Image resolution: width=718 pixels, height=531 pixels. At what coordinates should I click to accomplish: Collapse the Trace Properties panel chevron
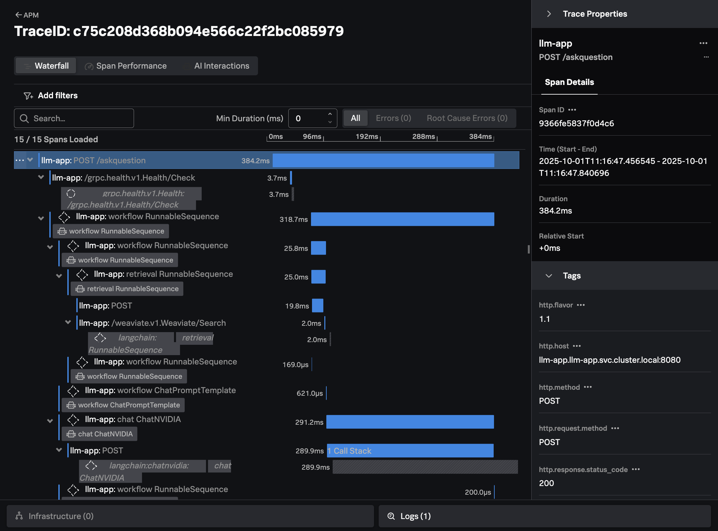549,14
